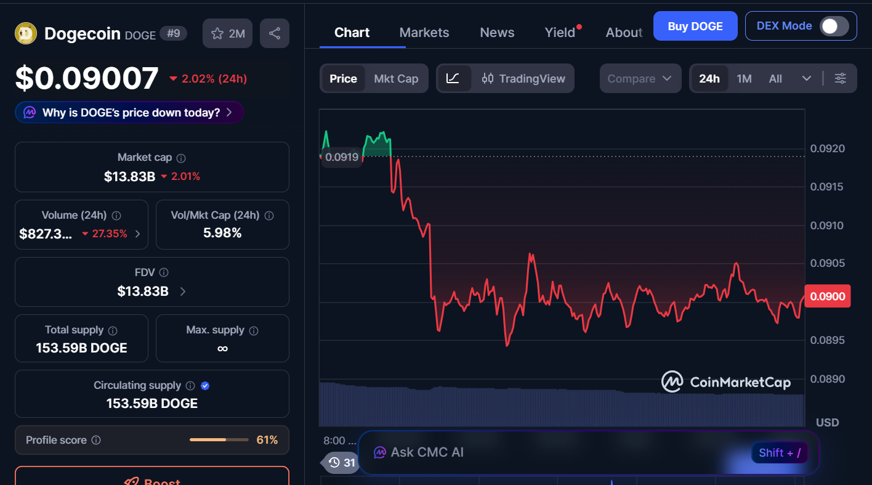Image resolution: width=872 pixels, height=485 pixels.
Task: Click the line chart type icon
Action: click(x=454, y=78)
